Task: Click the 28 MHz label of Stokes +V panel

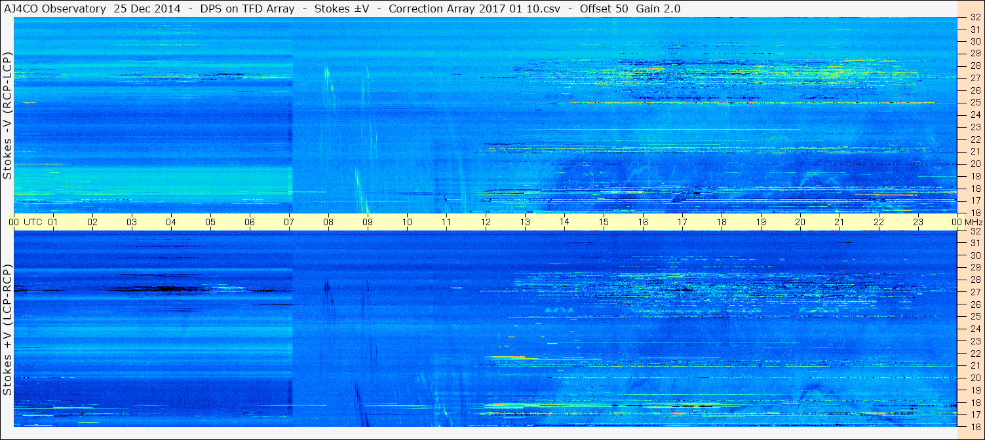Action: (x=975, y=280)
